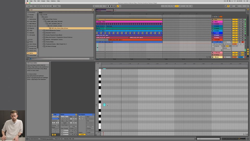Image resolution: width=250 pixels, height=141 pixels.
Task: Clear the browser search text
Action: pyautogui.click(x=92, y=10)
